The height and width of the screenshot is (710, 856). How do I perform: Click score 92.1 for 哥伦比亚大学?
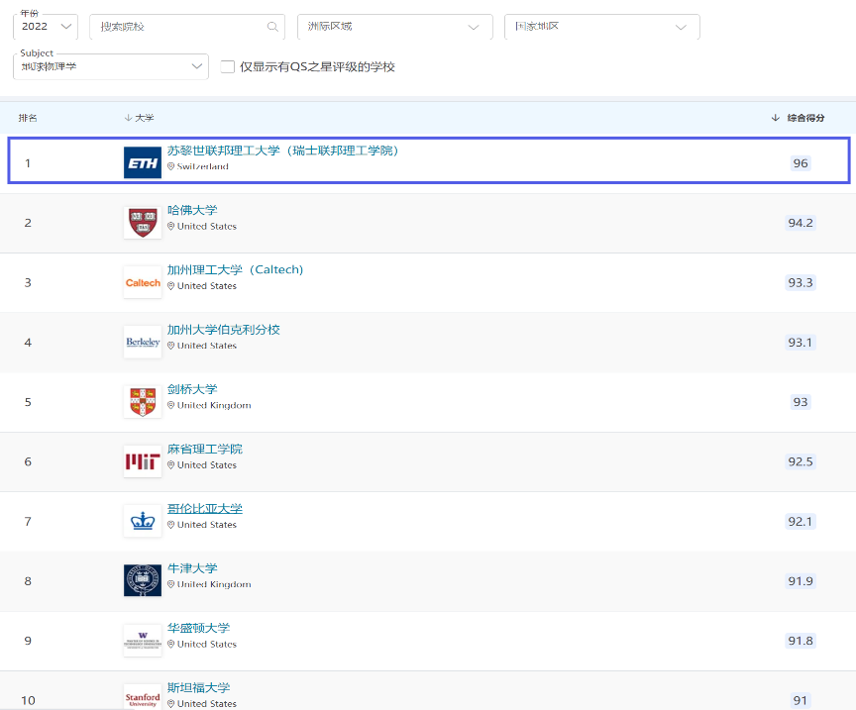pyautogui.click(x=801, y=521)
